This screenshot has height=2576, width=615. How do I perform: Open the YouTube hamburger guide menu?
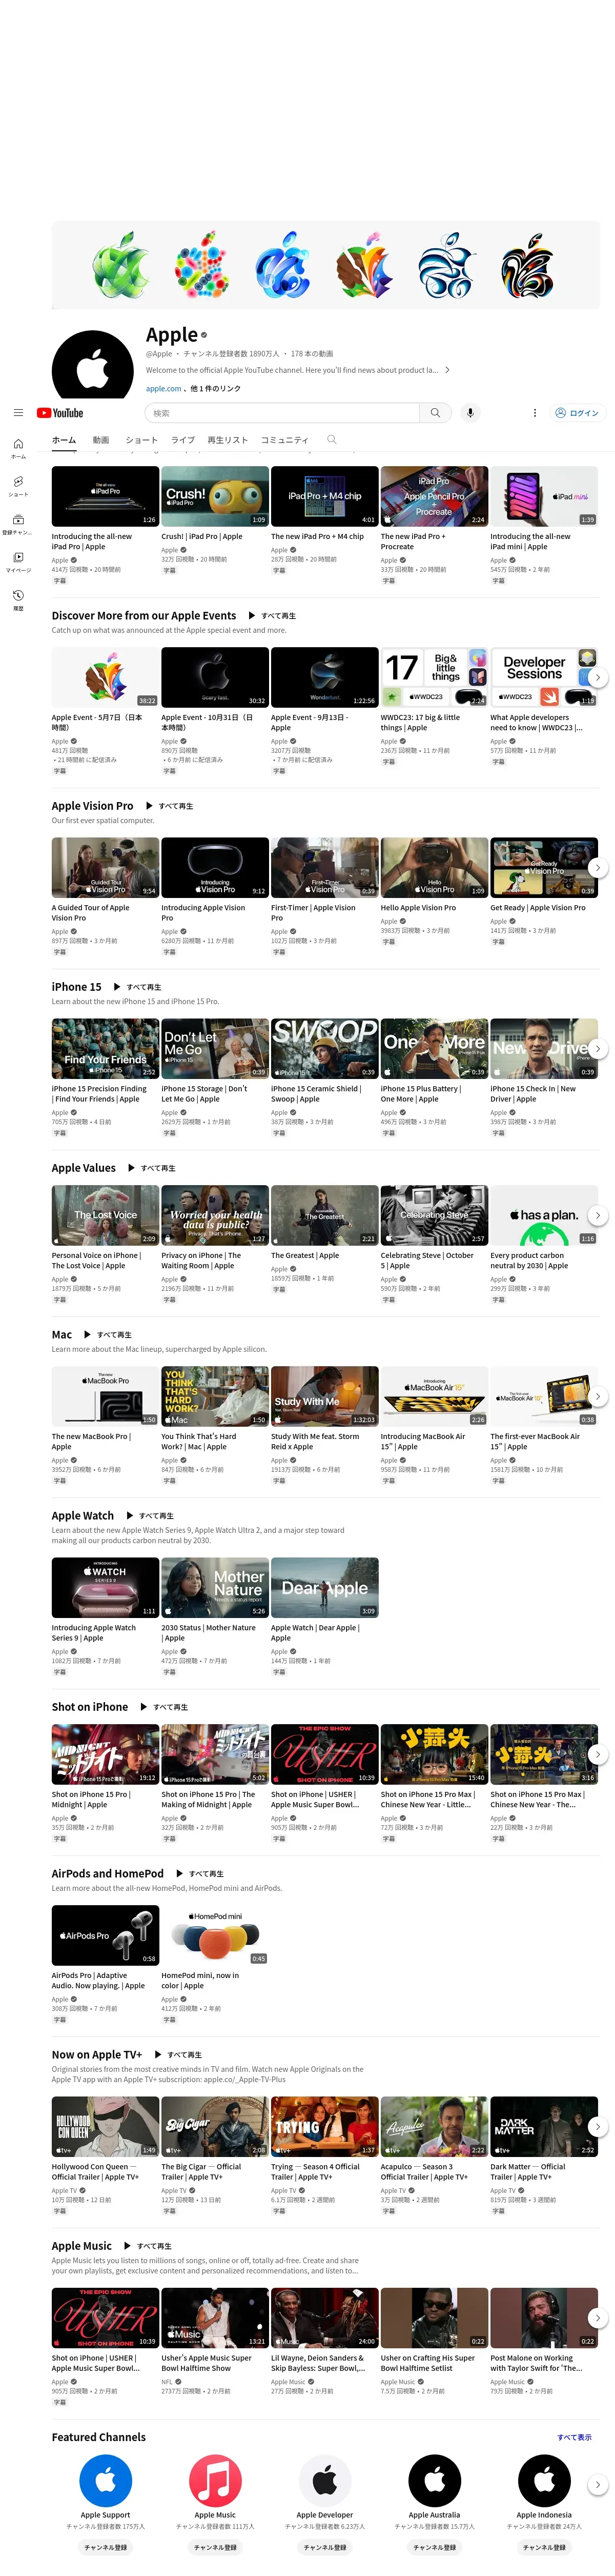point(18,412)
